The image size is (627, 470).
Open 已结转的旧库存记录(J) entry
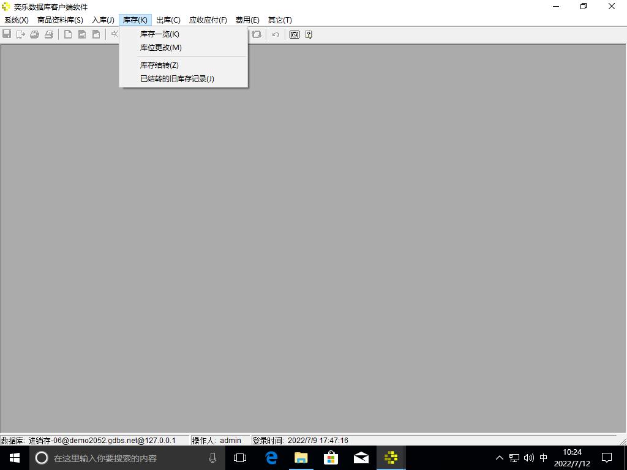click(177, 79)
